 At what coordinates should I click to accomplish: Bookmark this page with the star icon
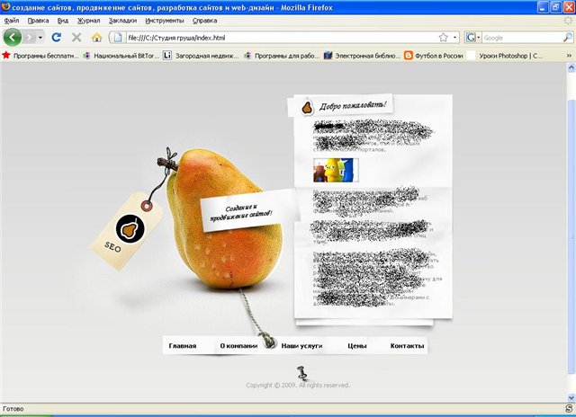443,38
